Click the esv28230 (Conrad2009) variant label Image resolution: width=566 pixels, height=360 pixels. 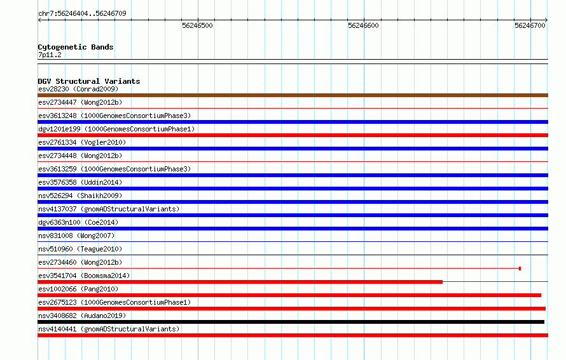[78, 89]
